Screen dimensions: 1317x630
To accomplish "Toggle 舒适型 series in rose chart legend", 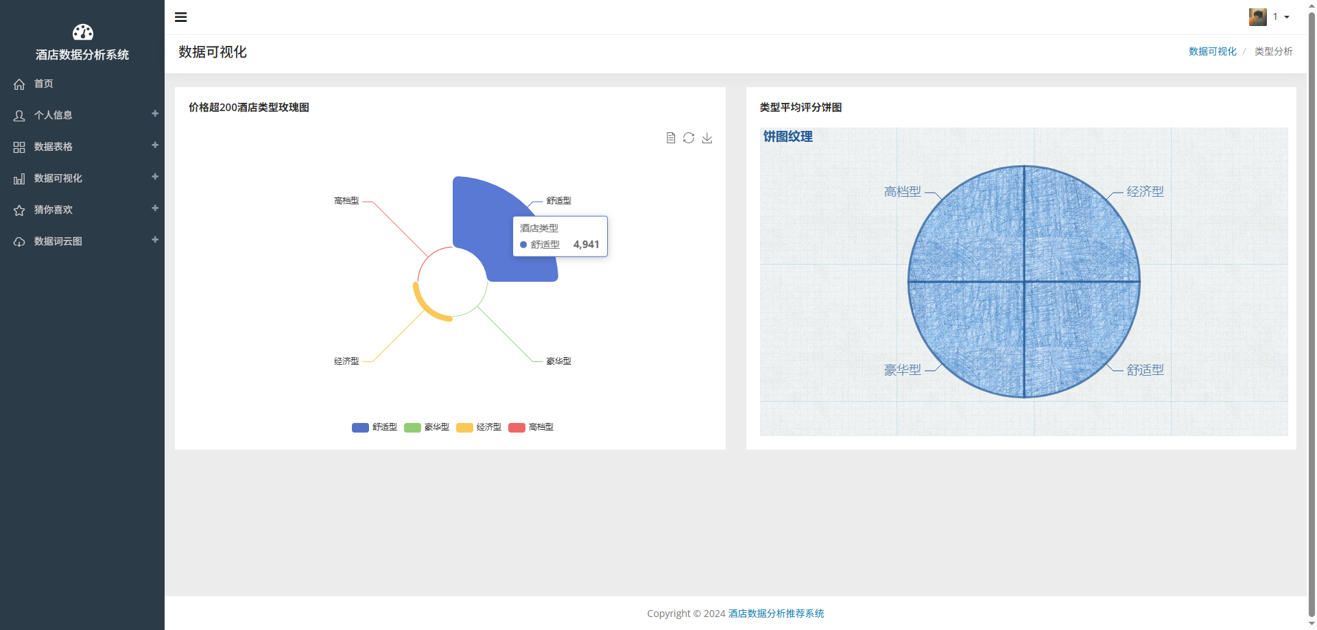I will tap(375, 427).
